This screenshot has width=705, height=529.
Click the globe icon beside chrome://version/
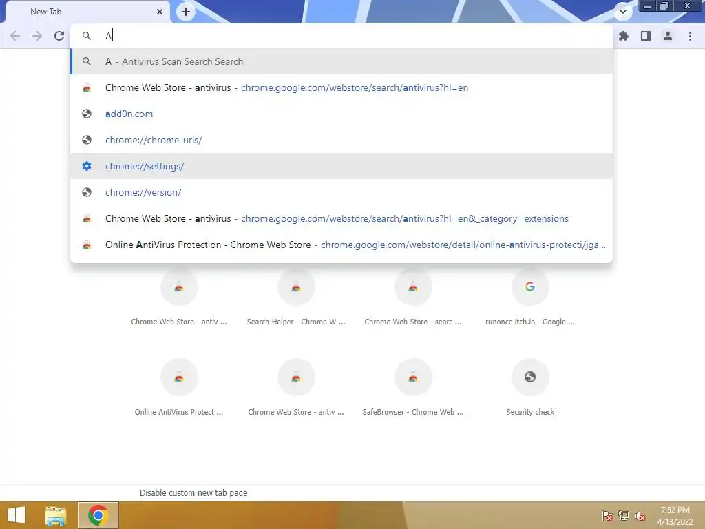coord(87,192)
